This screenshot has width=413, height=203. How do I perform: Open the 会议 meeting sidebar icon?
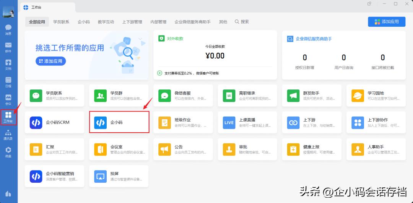pos(8,99)
